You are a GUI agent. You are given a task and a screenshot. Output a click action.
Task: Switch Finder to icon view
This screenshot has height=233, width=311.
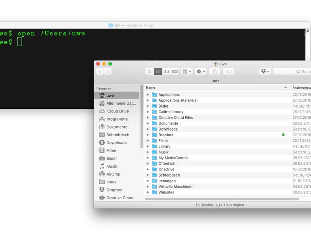point(149,71)
